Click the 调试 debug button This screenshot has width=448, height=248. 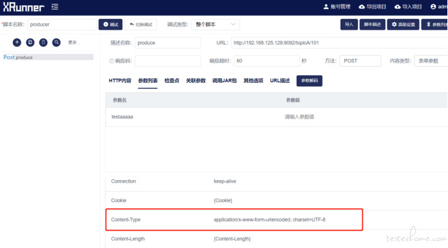point(111,25)
